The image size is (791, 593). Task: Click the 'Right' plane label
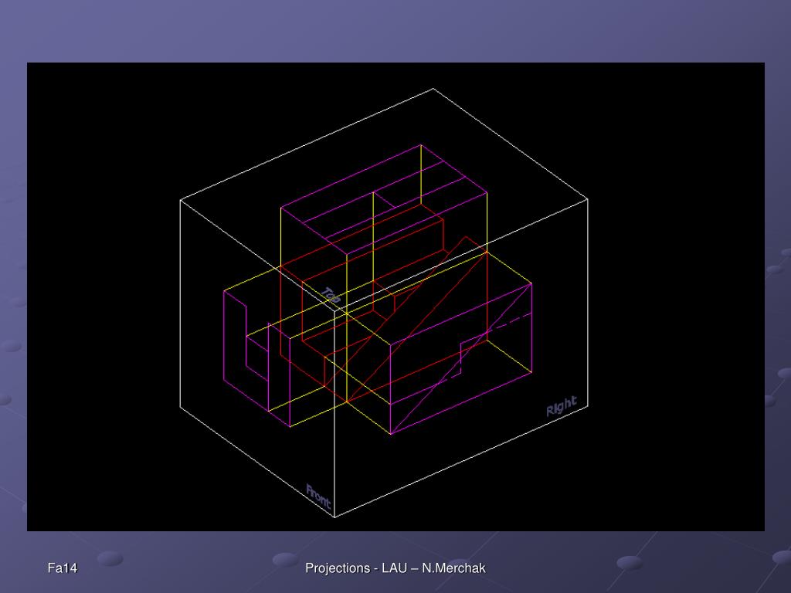pos(562,406)
